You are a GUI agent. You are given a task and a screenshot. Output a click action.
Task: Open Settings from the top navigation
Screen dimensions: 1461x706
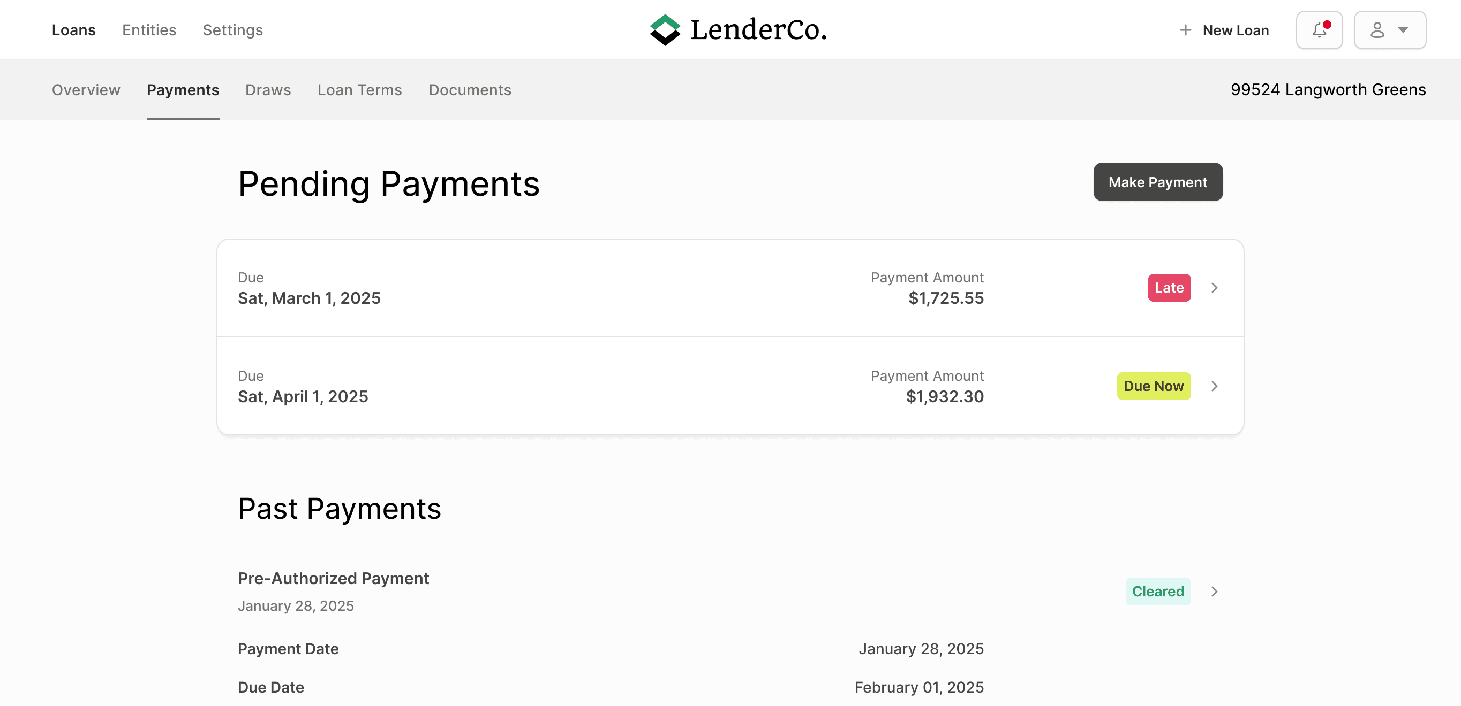click(232, 30)
